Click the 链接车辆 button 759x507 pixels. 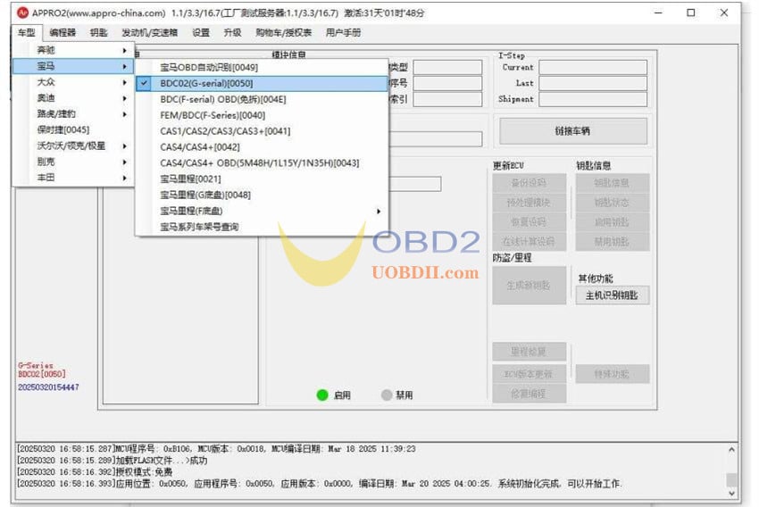point(573,131)
